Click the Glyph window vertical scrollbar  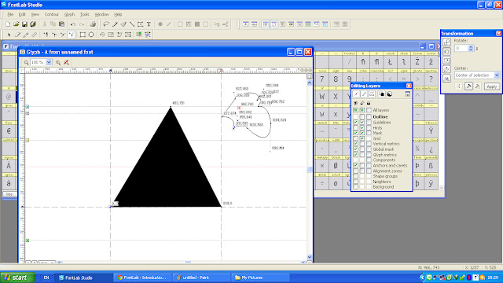tap(309, 170)
